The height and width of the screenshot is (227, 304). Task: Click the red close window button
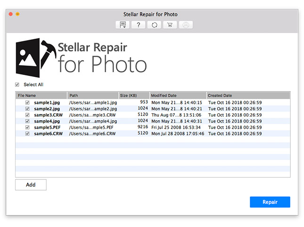[11, 14]
